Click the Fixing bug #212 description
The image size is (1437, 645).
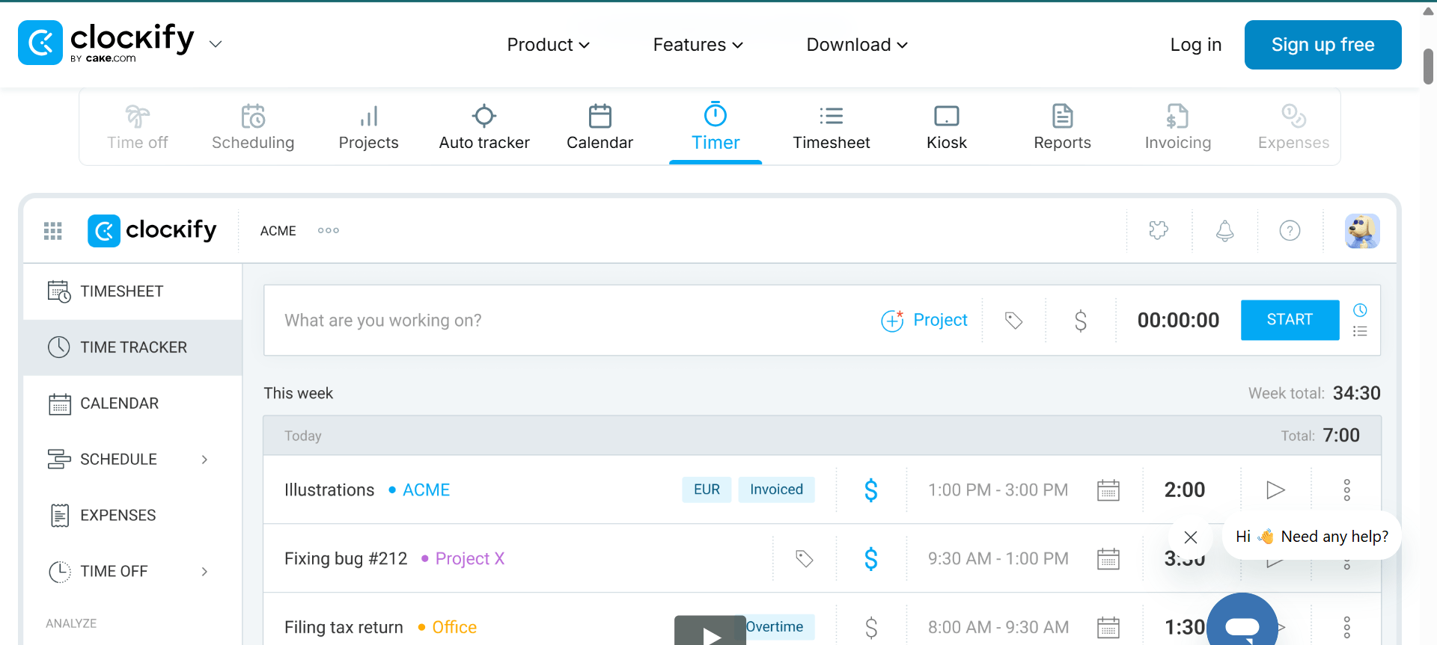click(x=346, y=559)
